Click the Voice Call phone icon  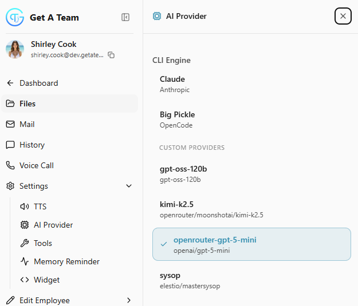tap(10, 165)
